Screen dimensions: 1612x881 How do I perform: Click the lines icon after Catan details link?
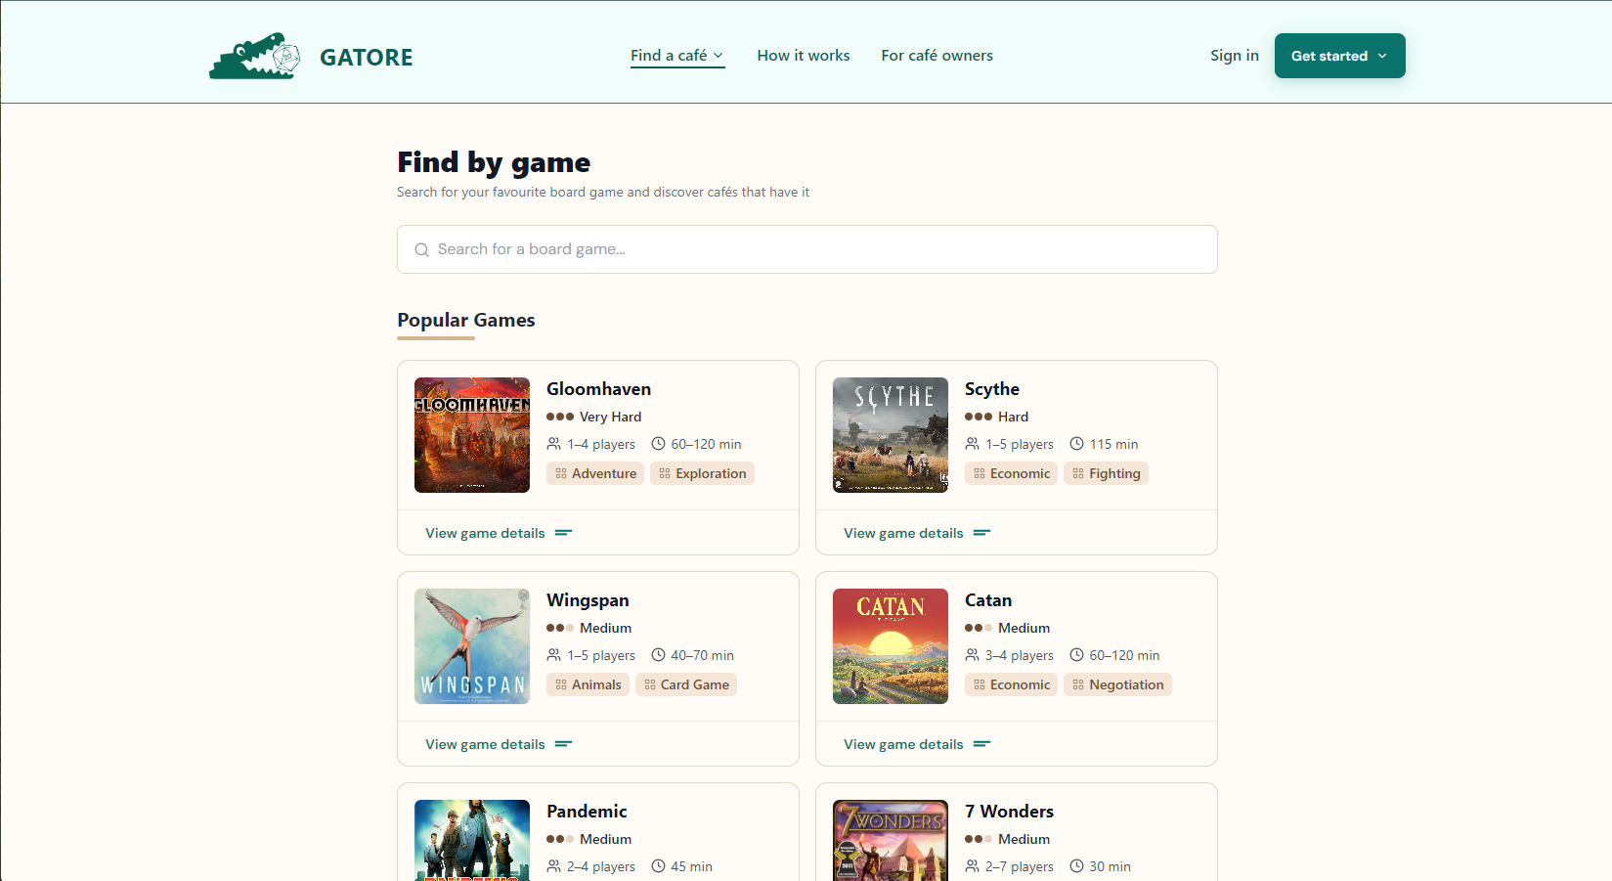click(982, 744)
